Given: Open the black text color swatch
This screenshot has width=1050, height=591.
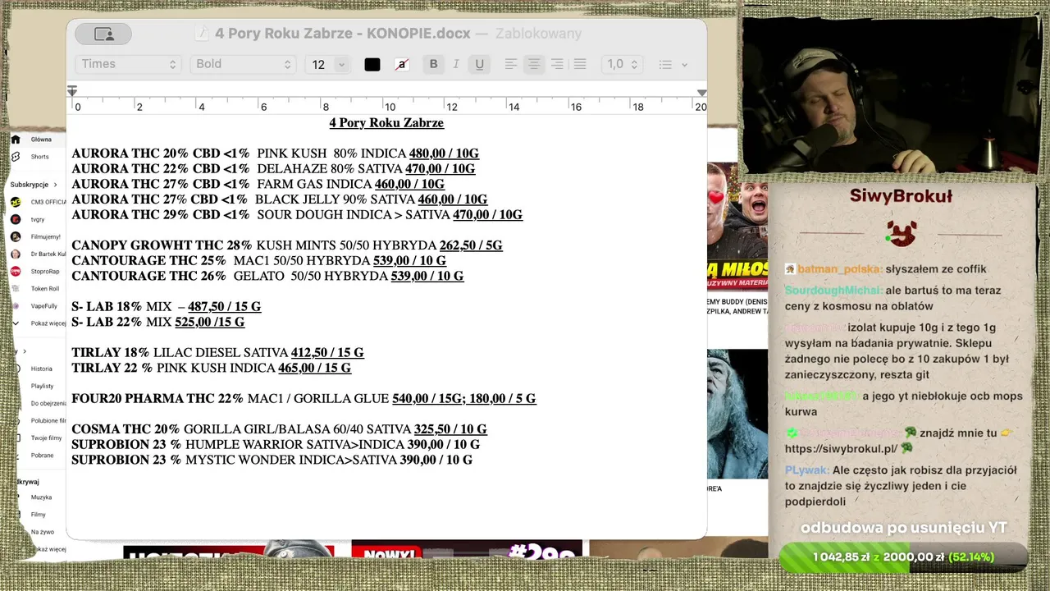Looking at the screenshot, I should [x=372, y=65].
